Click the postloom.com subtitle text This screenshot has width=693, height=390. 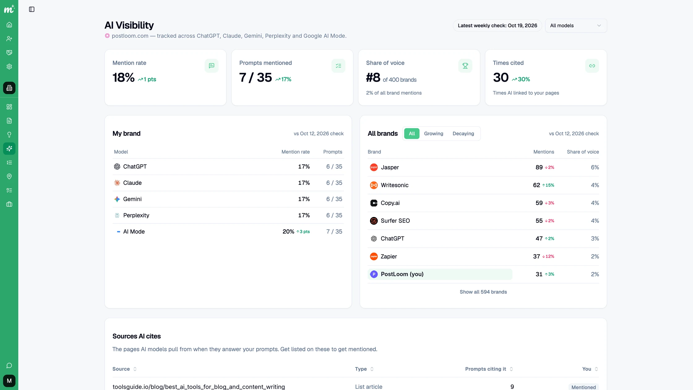(x=229, y=36)
